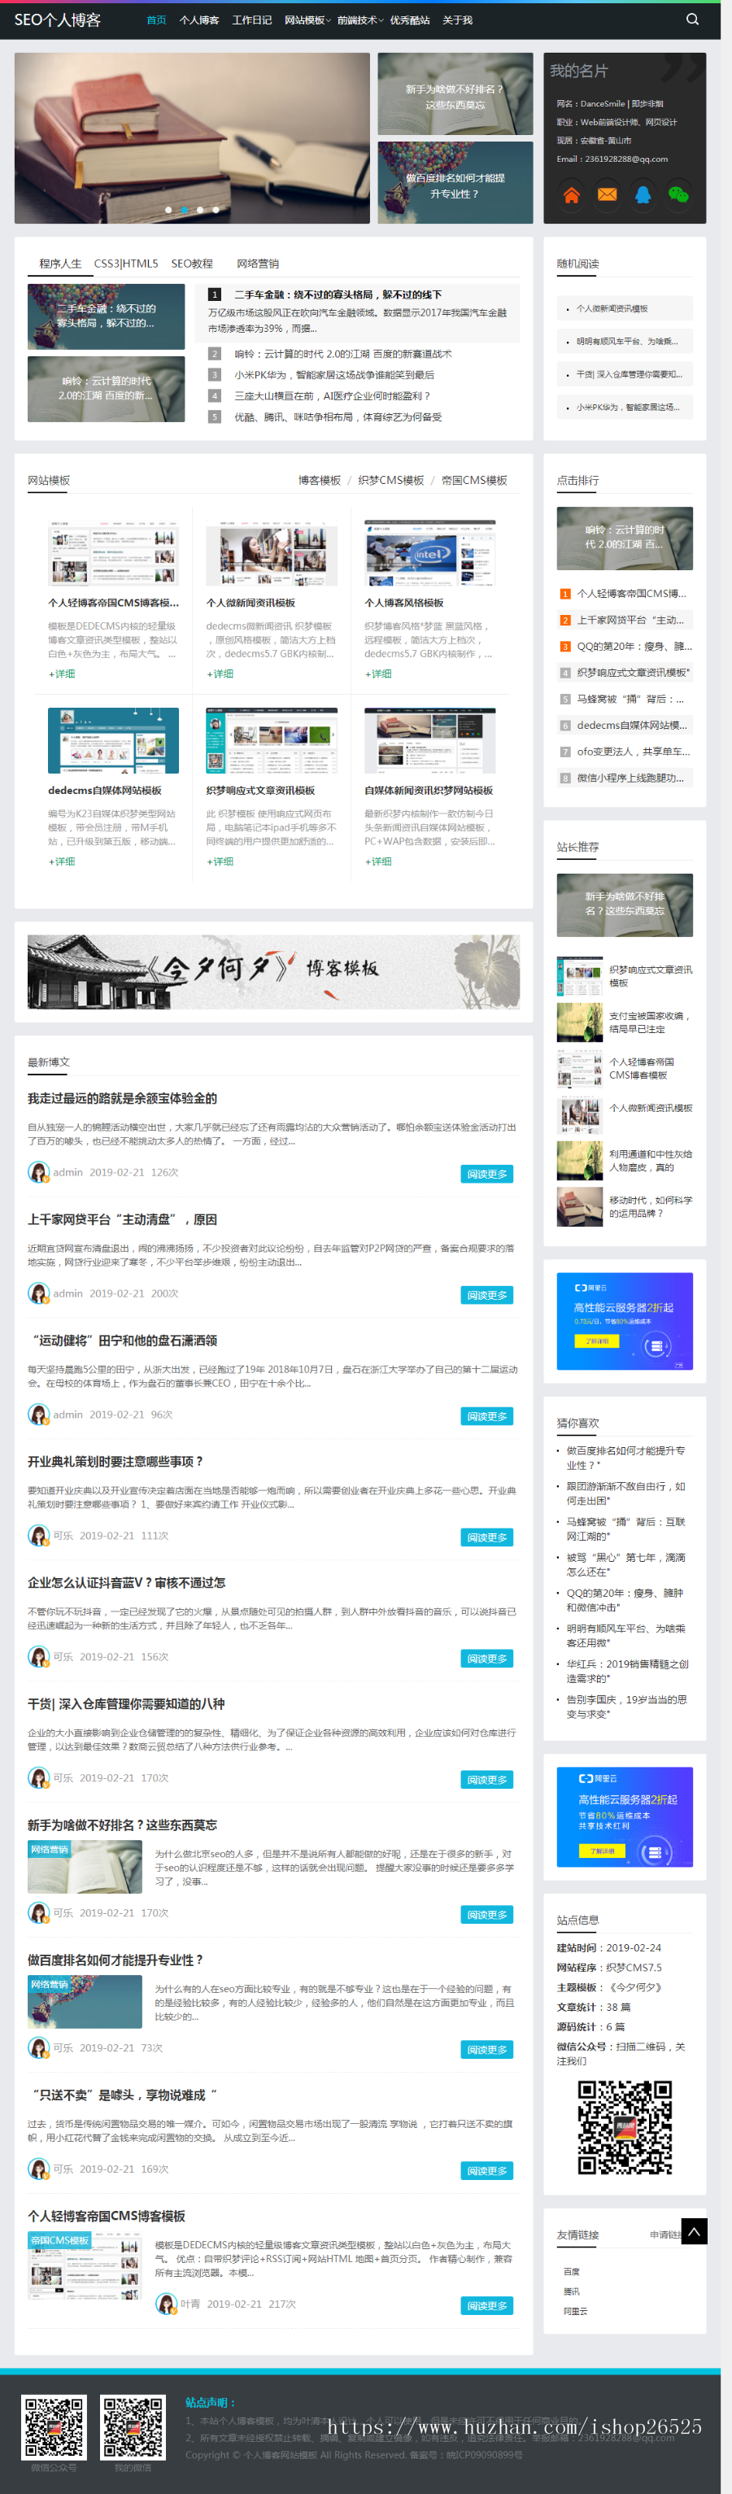Open ranked item 2 响铃：云计算的时代
Image resolution: width=732 pixels, height=2494 pixels.
coord(342,355)
